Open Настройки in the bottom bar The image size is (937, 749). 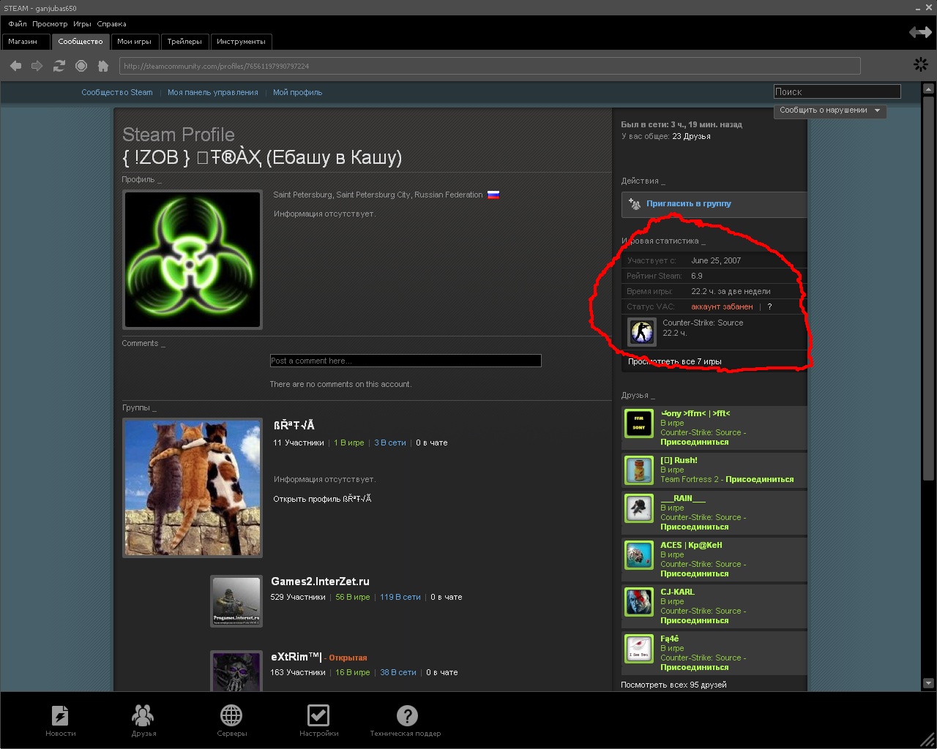point(318,720)
